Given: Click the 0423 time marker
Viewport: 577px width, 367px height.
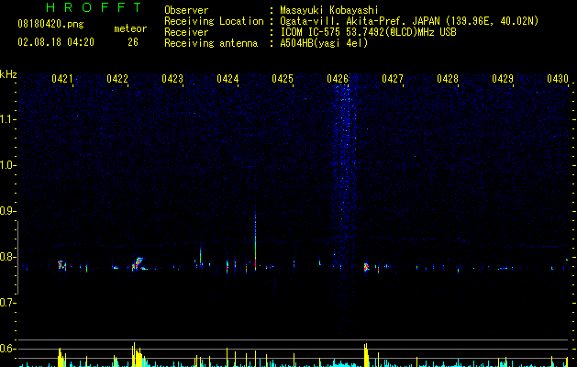Looking at the screenshot, I should 172,79.
